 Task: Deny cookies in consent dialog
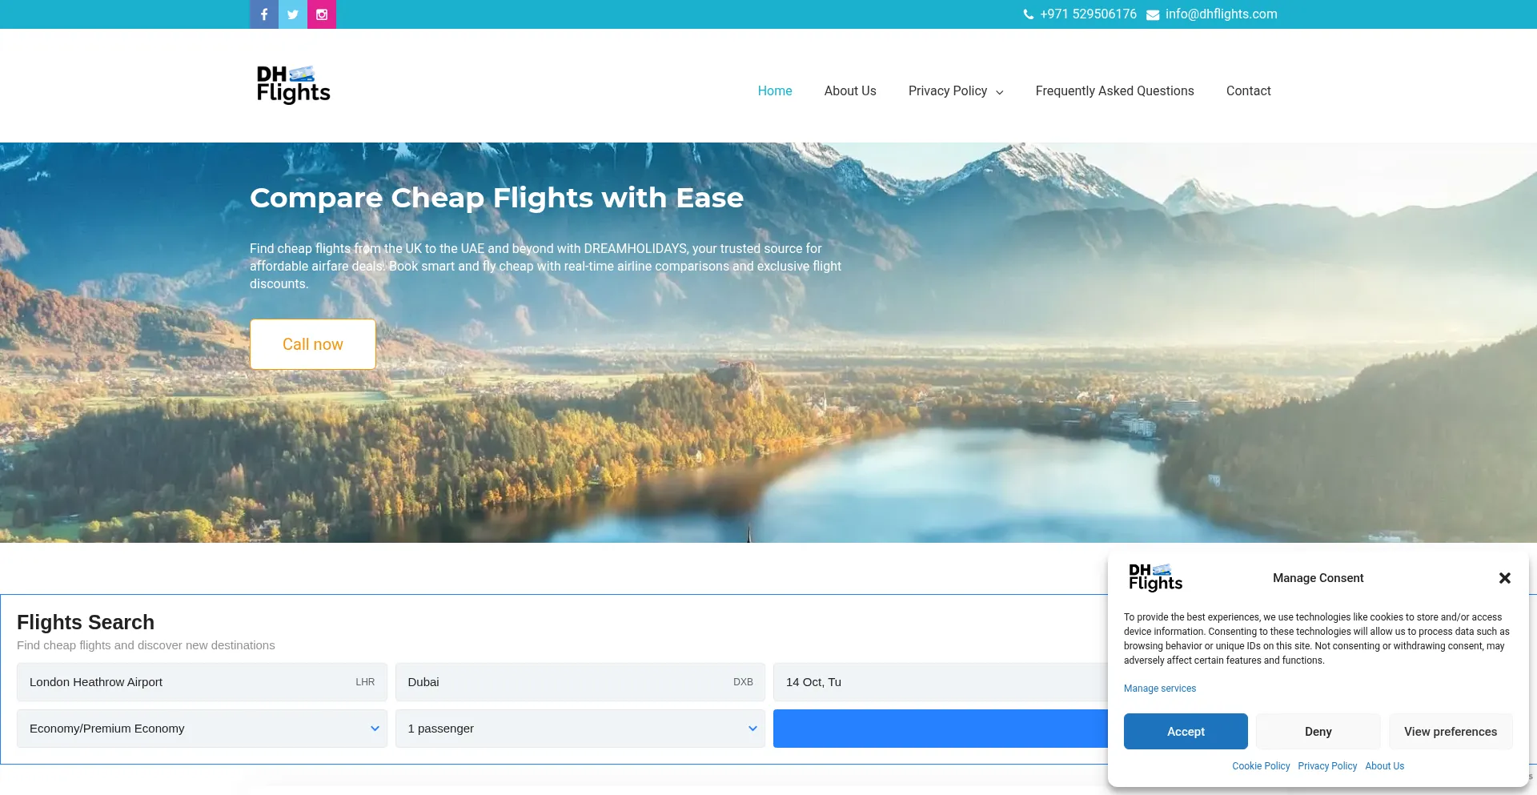1318,732
